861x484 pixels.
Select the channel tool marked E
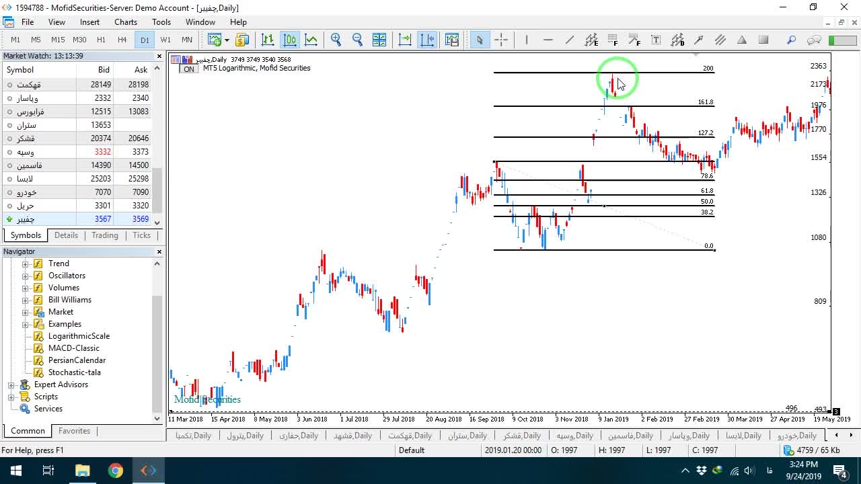[591, 40]
